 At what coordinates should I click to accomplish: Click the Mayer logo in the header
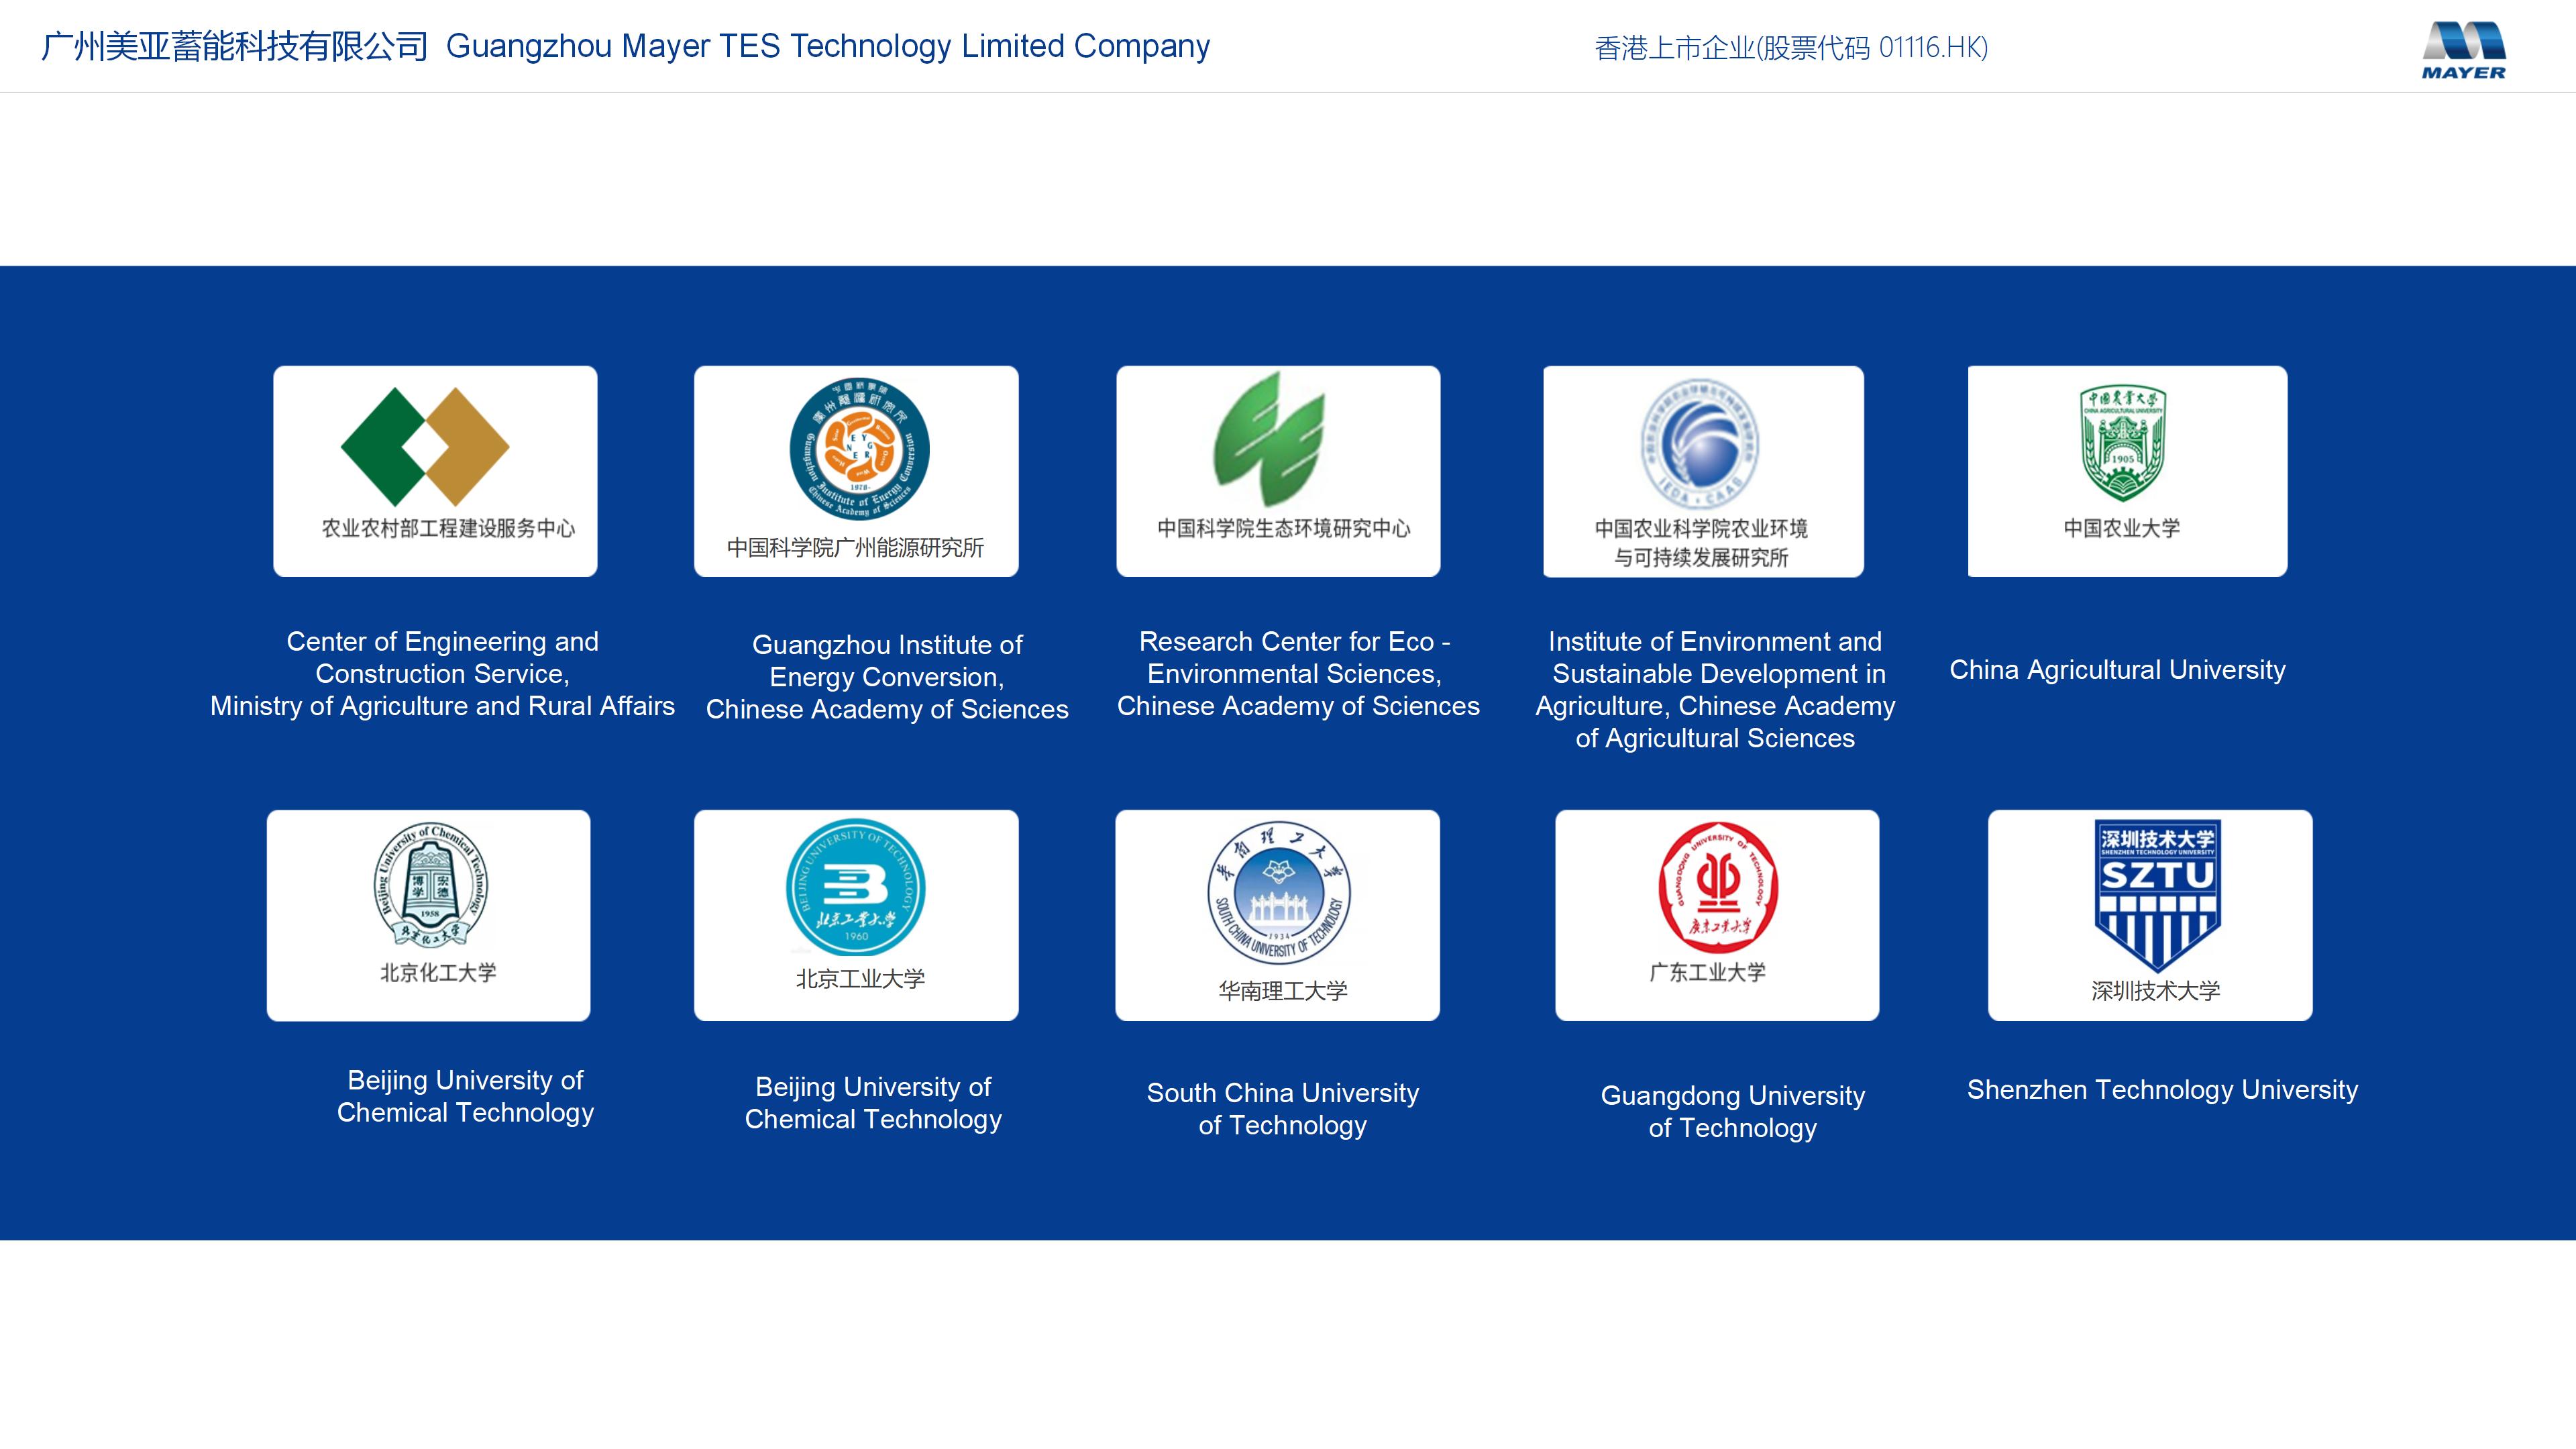point(2463,50)
